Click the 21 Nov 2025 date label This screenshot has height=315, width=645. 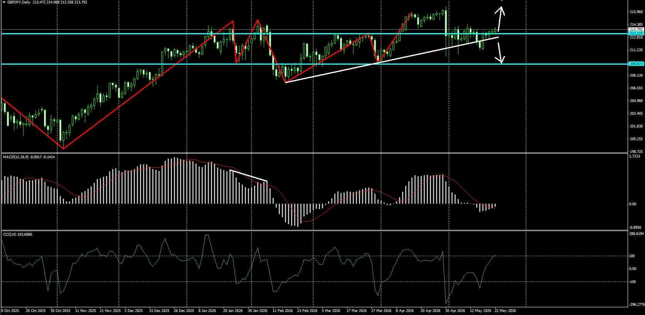tap(110, 310)
